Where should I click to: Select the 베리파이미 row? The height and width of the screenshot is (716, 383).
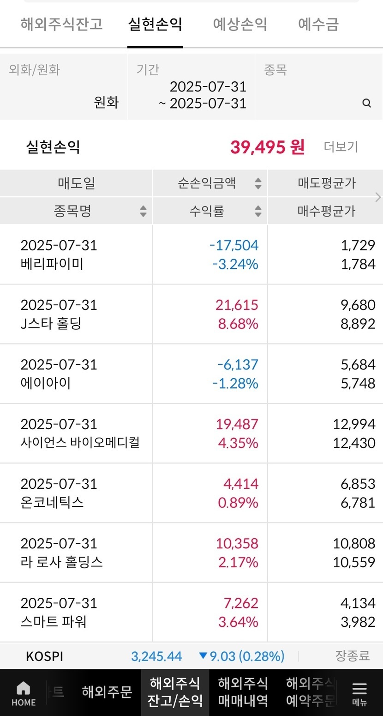191,255
